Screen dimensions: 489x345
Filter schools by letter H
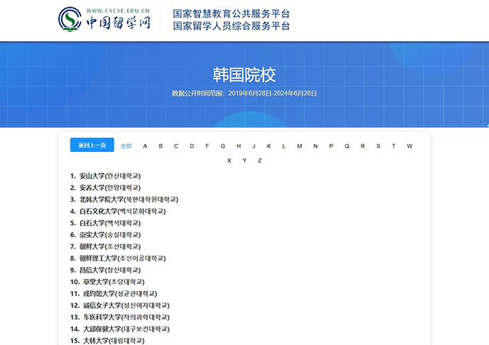238,146
